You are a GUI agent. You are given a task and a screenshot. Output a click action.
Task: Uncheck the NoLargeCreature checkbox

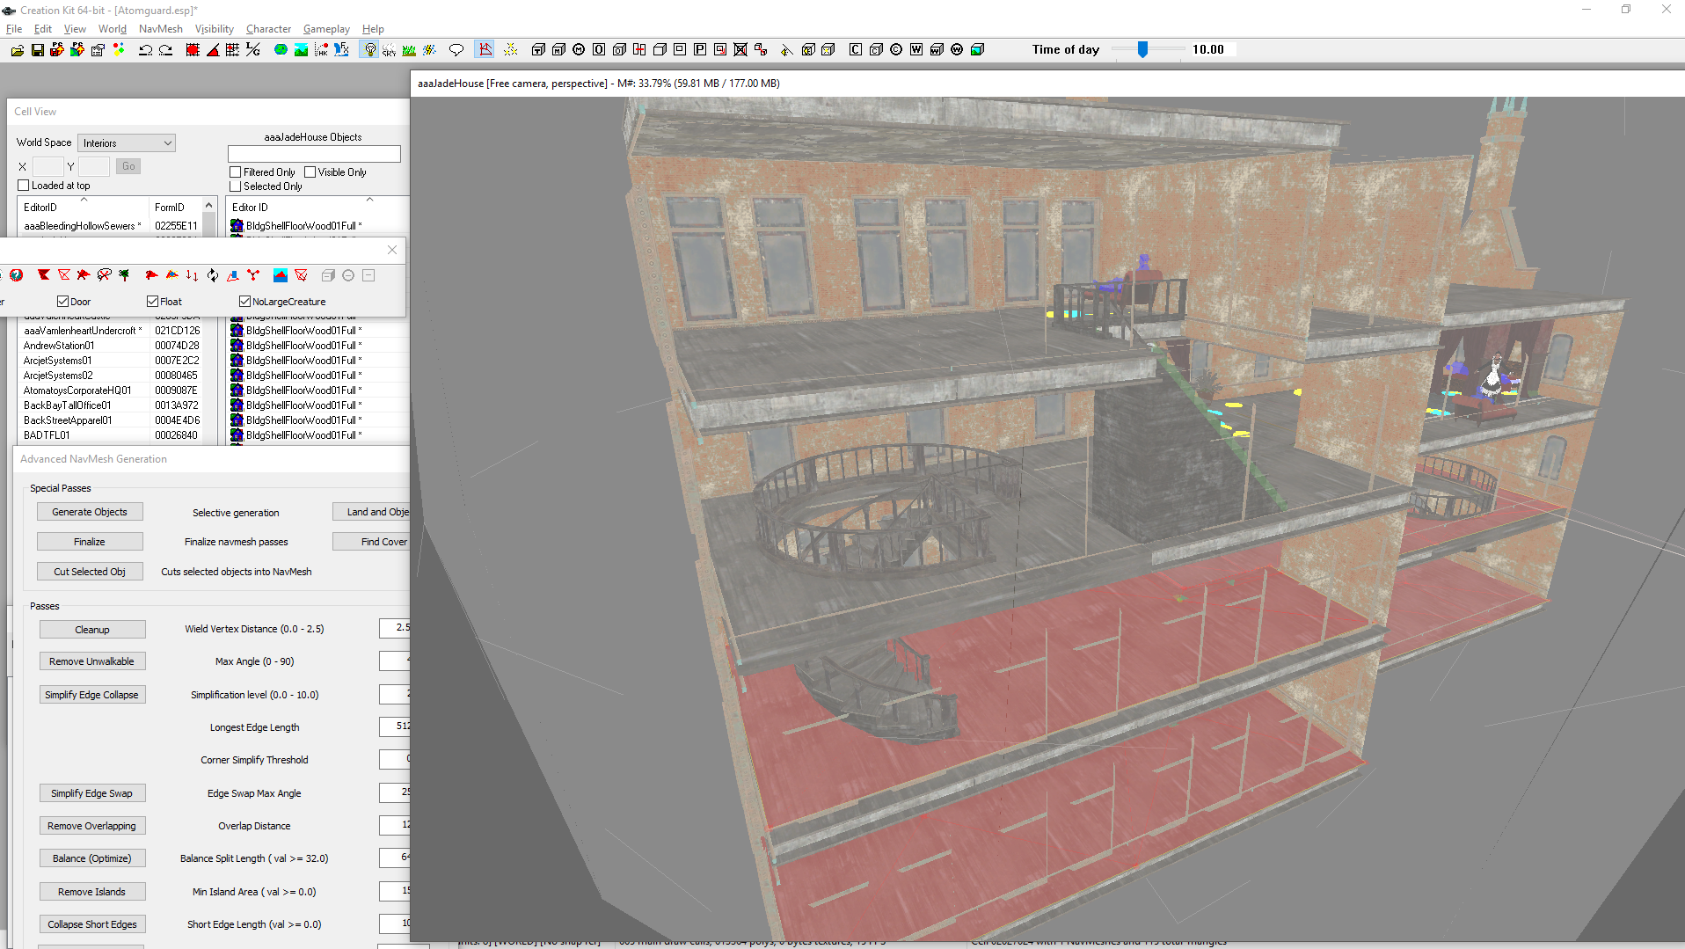coord(245,302)
